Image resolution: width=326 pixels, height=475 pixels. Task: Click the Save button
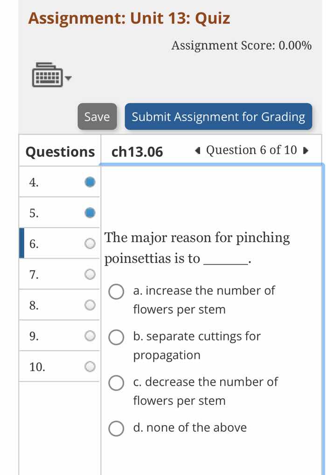coord(97,116)
